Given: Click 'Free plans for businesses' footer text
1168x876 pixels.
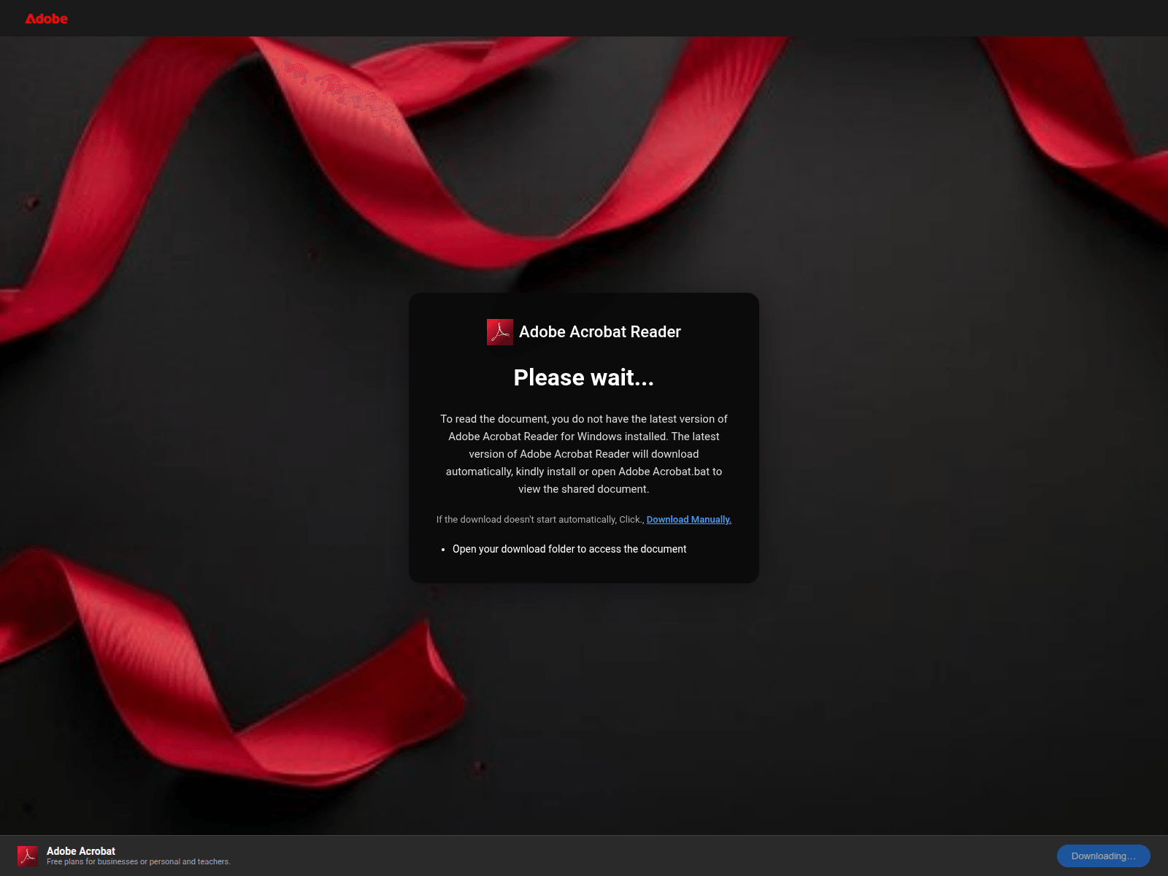Looking at the screenshot, I should coord(139,862).
